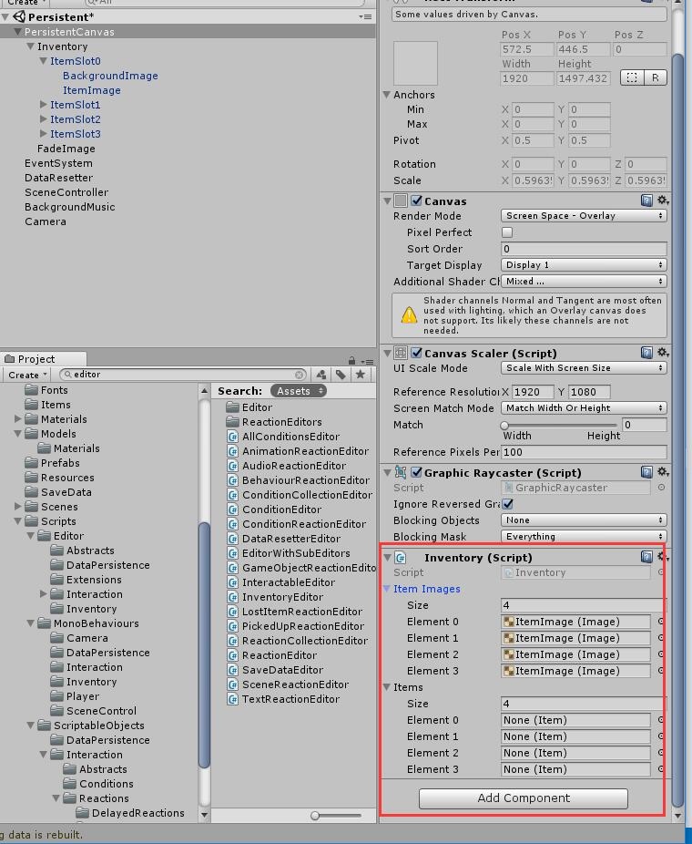Click the Add Component button
The width and height of the screenshot is (692, 844).
pos(523,798)
